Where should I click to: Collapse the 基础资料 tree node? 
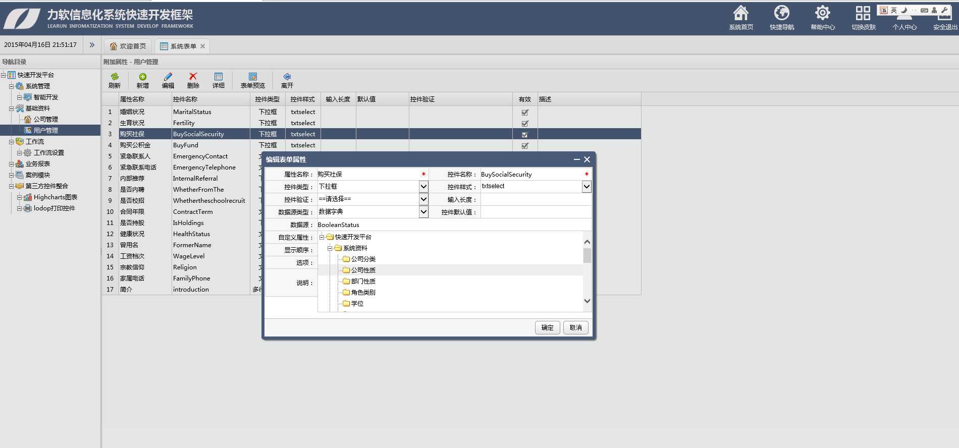(11, 108)
